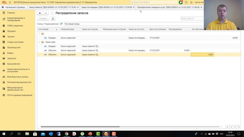This screenshot has height=137, width=244.
Task: Open notifications bell in title bar
Action: click(x=181, y=2)
